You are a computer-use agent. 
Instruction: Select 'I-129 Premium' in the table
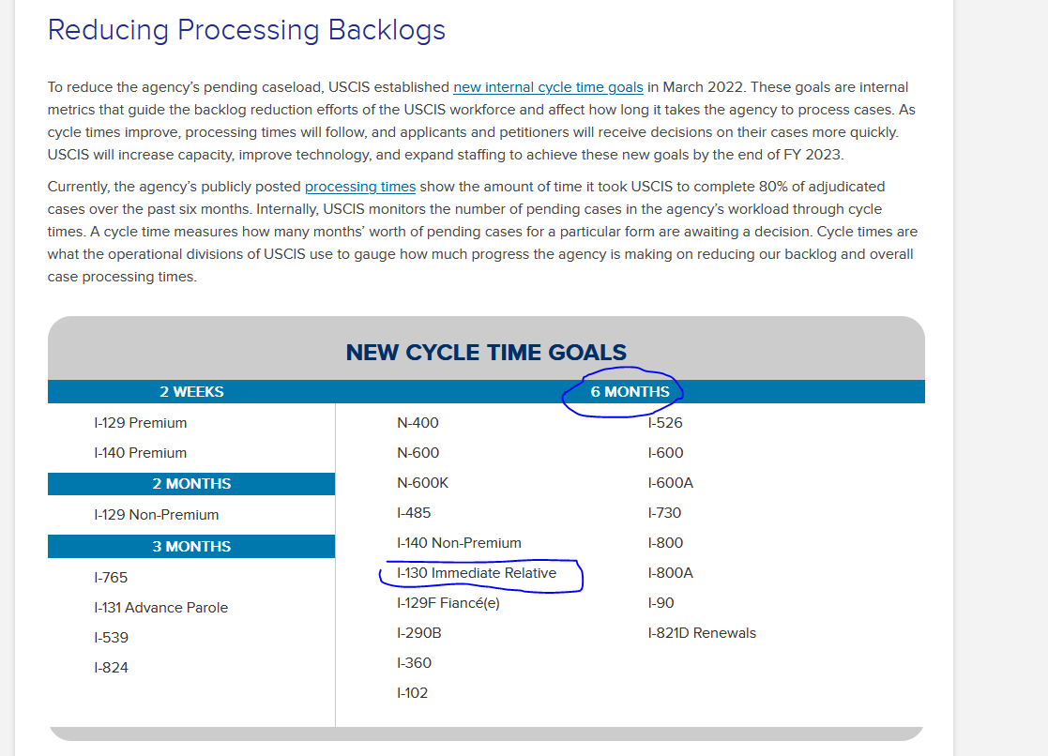point(141,423)
